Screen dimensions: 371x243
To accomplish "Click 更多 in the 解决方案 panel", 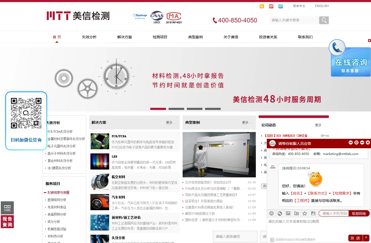I will [x=171, y=122].
